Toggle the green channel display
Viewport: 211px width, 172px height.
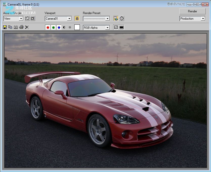click(x=53, y=27)
